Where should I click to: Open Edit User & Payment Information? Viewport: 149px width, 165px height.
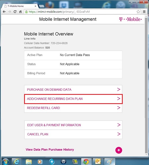click(x=73, y=125)
